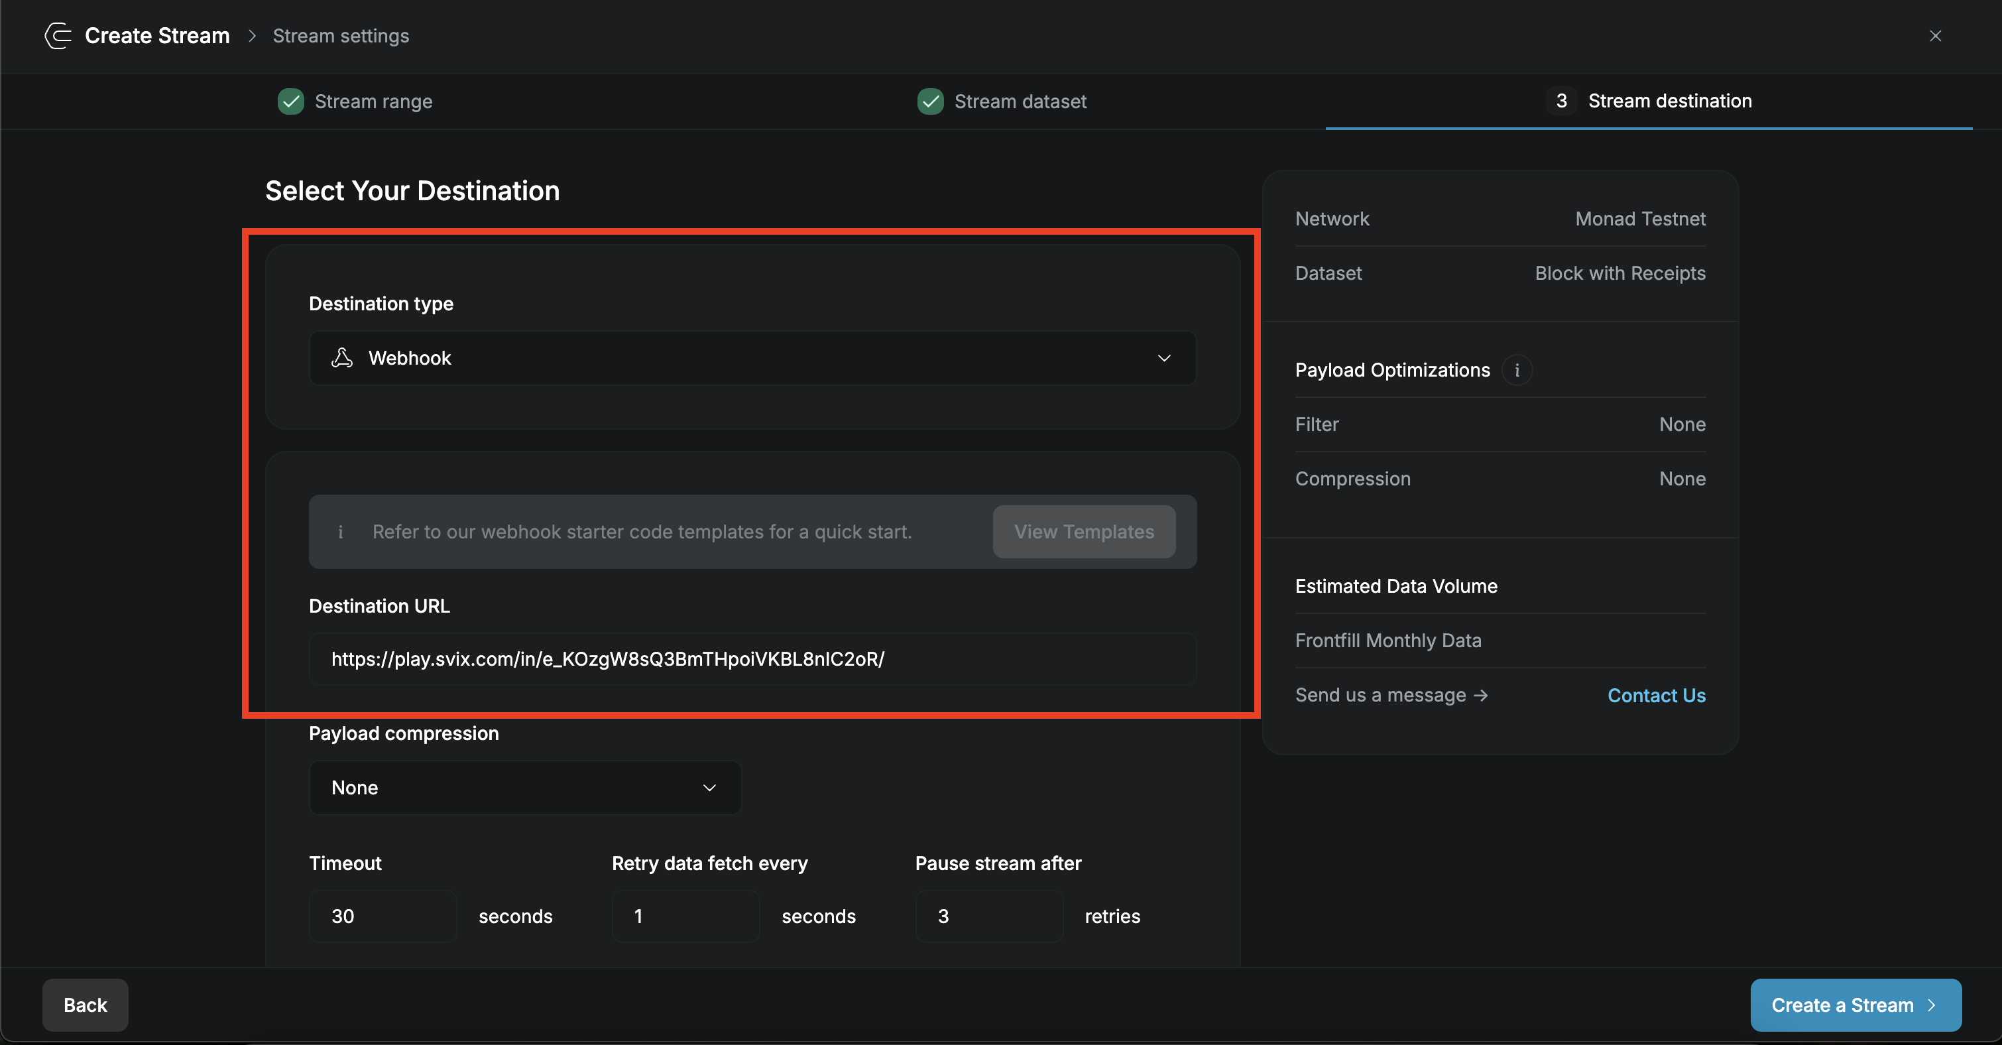Click the green checkmark beside Stream dataset
Screen dimensions: 2002x1045
coord(930,101)
